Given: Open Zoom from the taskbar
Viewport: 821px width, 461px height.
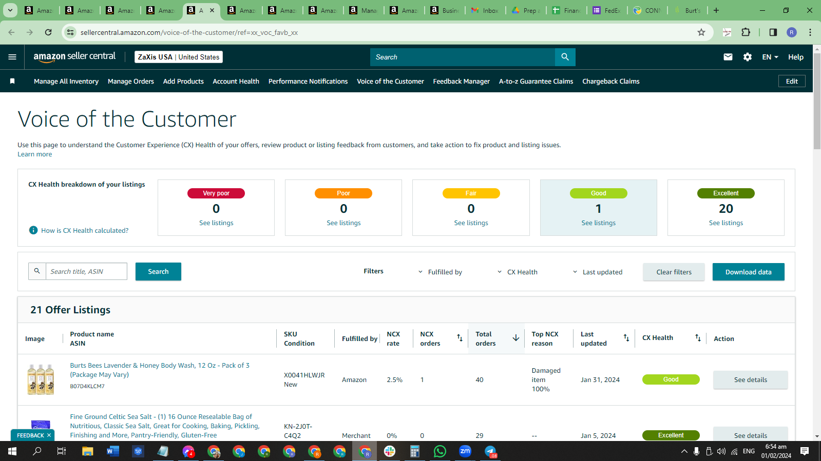Looking at the screenshot, I should pyautogui.click(x=465, y=451).
